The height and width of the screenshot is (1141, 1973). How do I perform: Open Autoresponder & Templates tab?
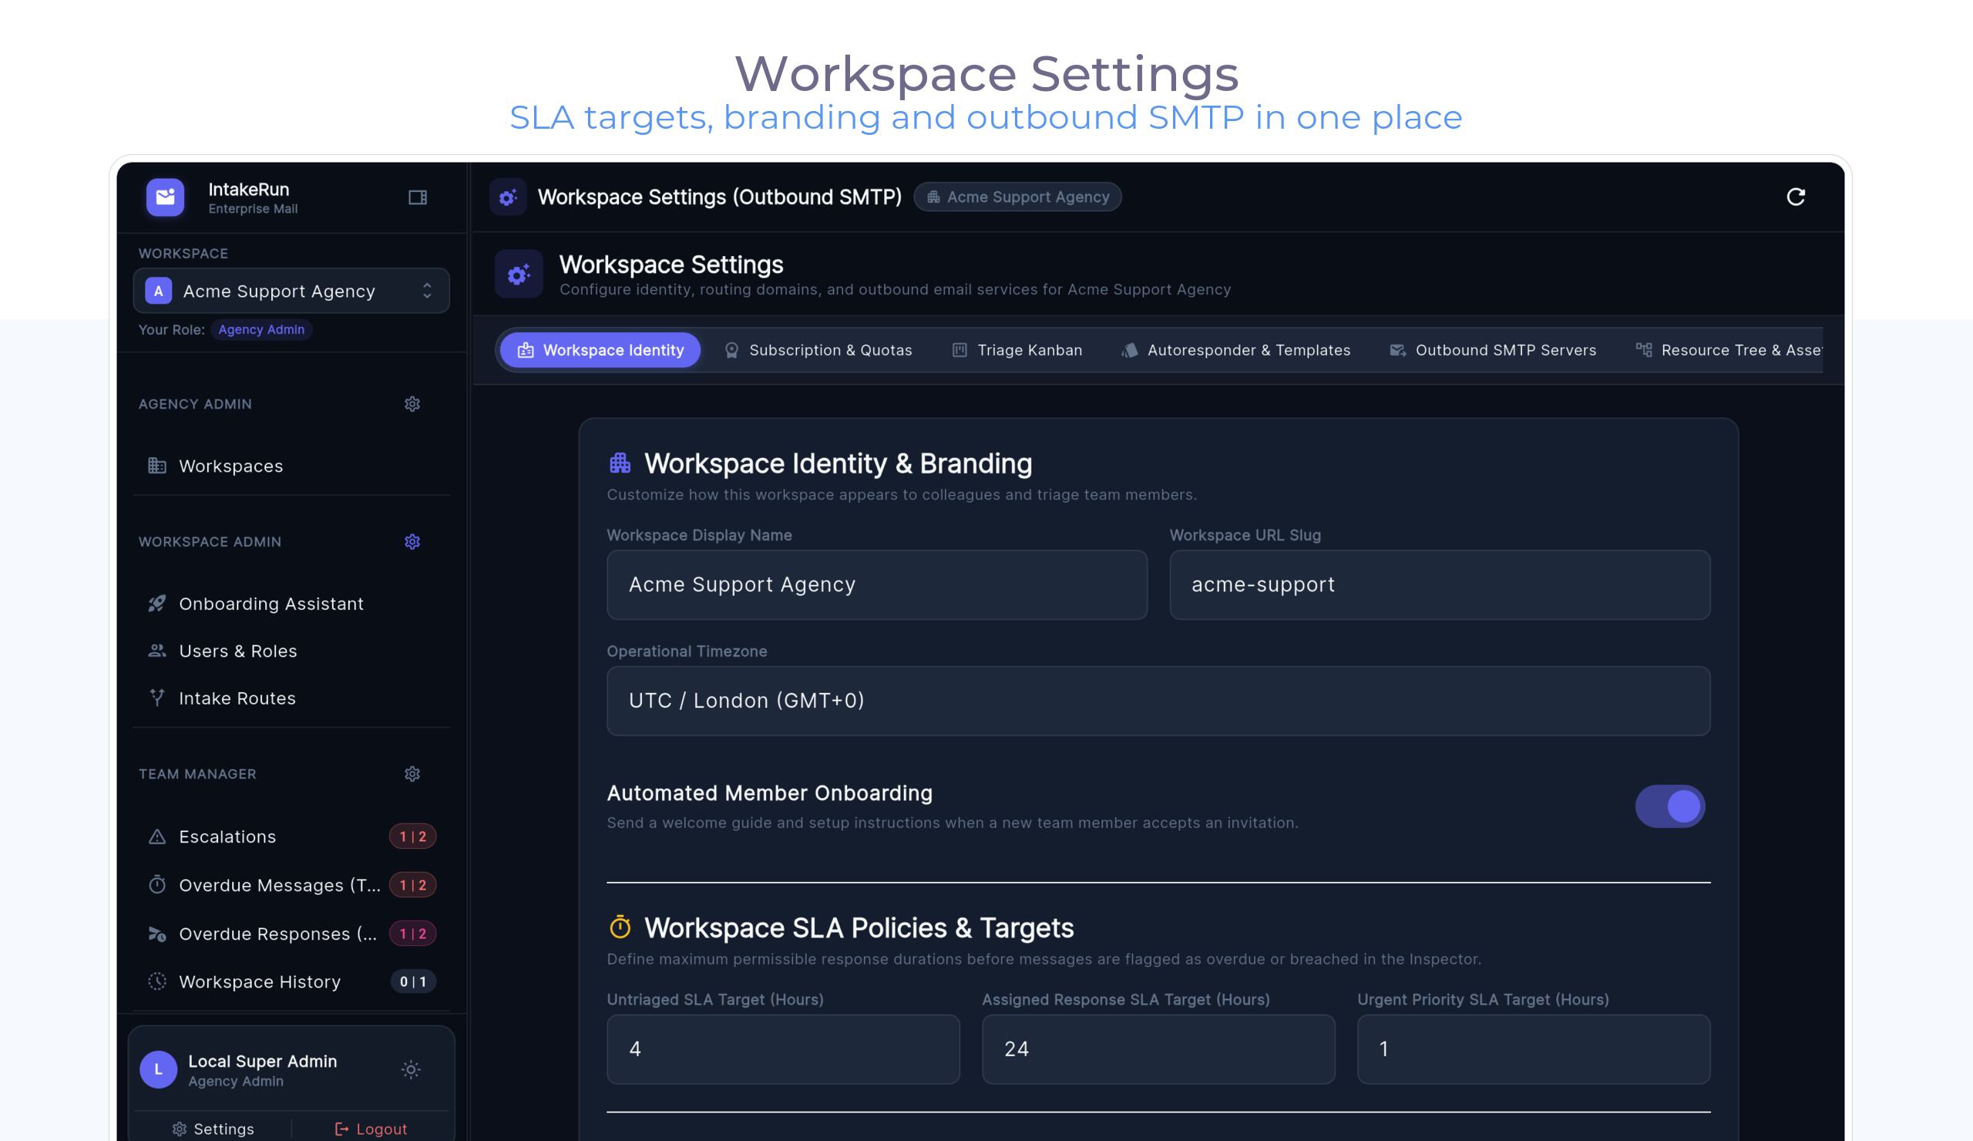(x=1236, y=350)
